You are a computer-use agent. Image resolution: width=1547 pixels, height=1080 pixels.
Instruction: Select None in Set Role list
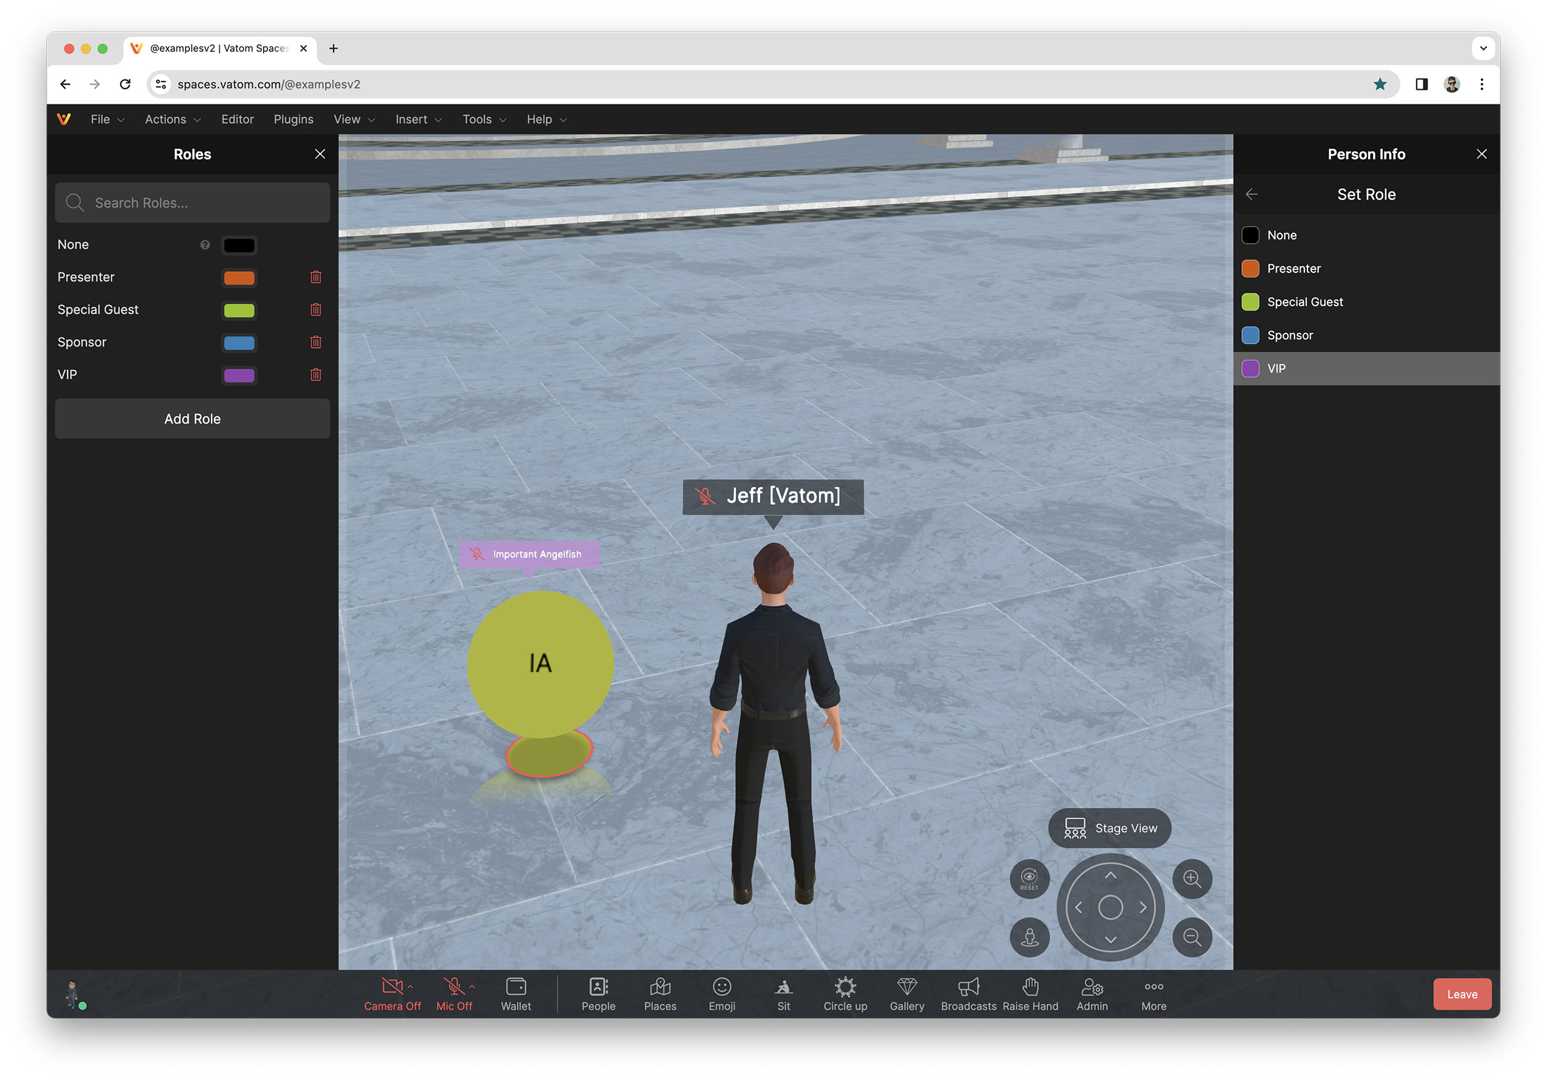point(1366,235)
